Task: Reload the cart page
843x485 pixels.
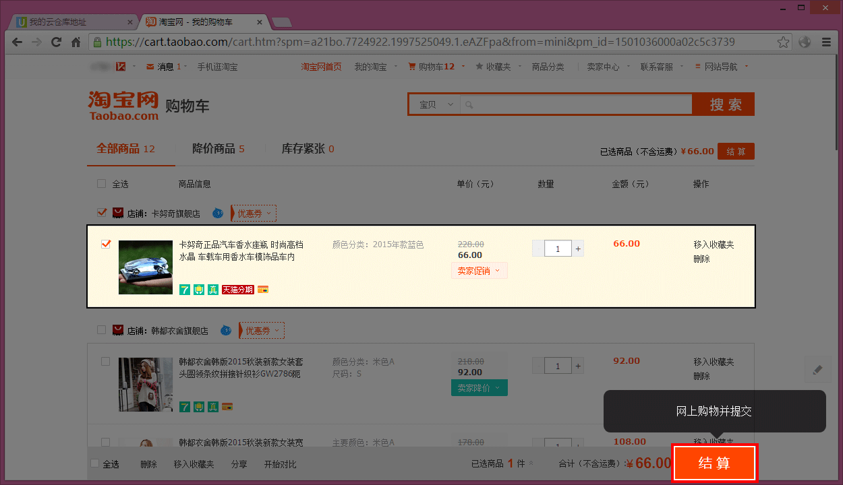Action: (56, 42)
